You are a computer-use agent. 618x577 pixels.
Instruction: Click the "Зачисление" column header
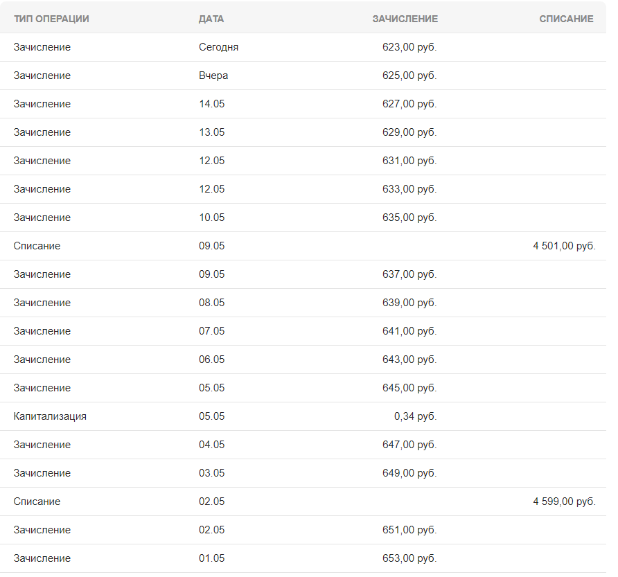point(405,19)
